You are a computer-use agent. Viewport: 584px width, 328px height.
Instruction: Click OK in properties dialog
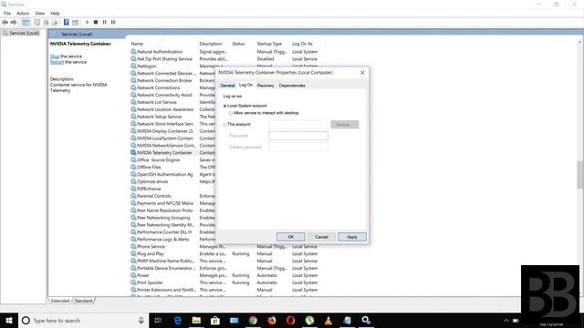(x=290, y=237)
